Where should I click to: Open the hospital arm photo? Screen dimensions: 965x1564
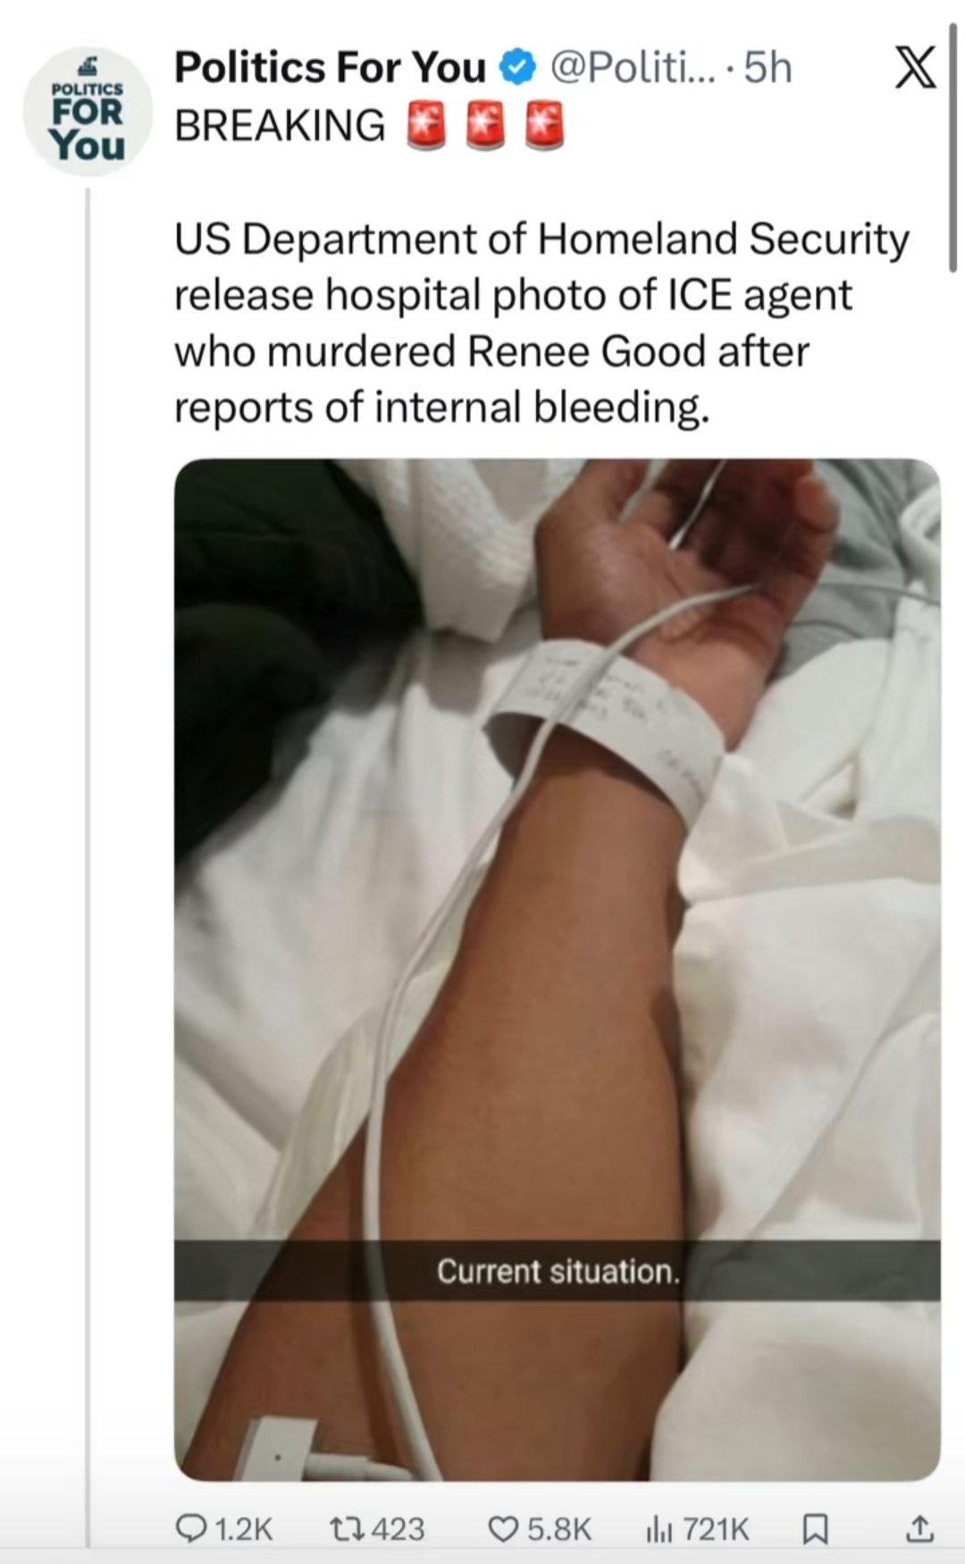558,970
